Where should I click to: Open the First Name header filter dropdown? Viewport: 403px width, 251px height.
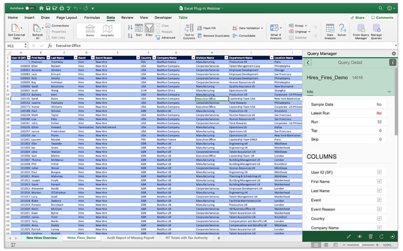coord(48,58)
